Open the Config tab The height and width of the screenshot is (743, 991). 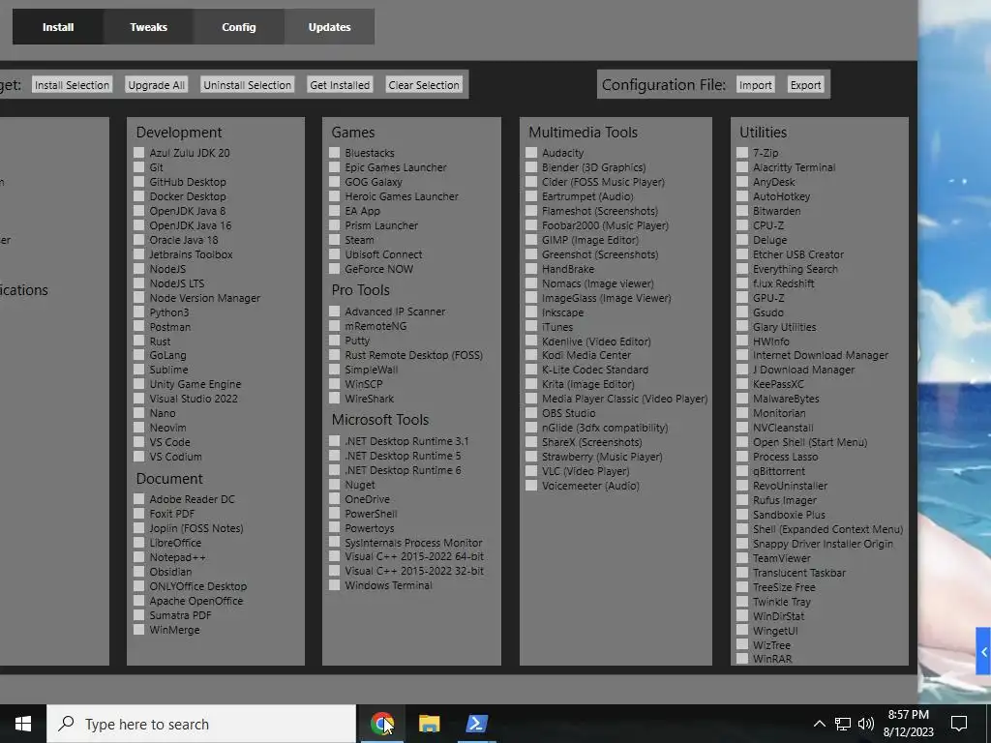pos(239,26)
